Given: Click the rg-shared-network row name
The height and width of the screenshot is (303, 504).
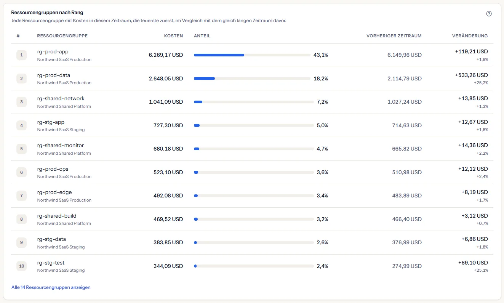Looking at the screenshot, I should (x=61, y=98).
